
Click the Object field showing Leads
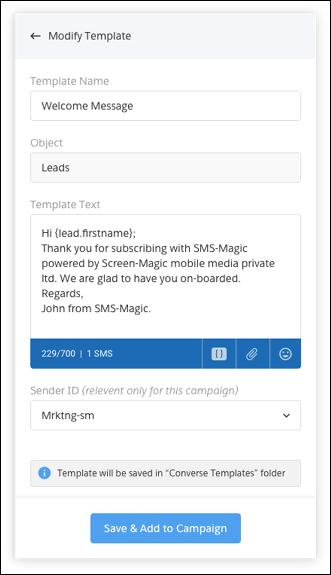(x=165, y=168)
